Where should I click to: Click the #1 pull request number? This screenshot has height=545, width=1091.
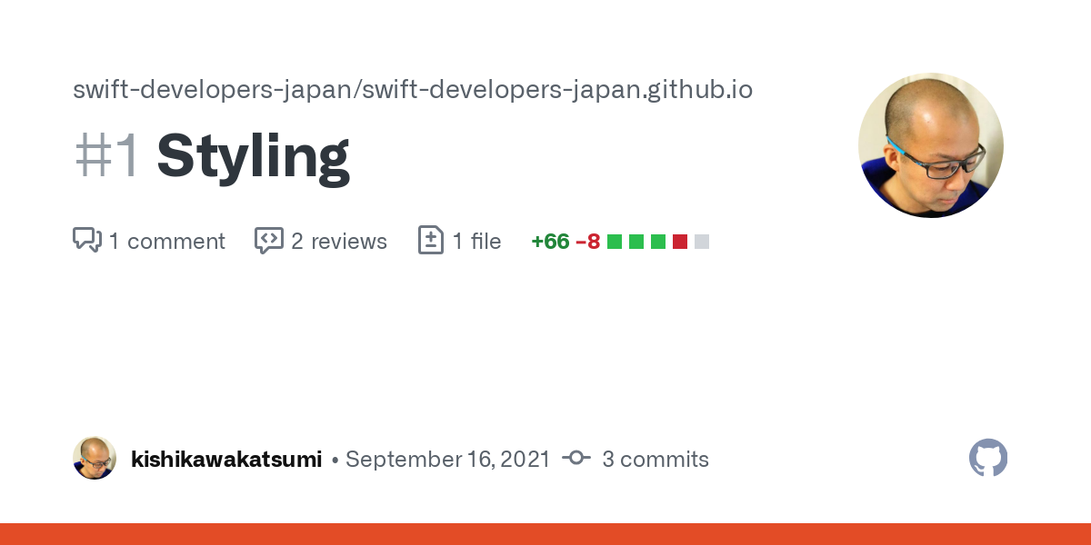[x=106, y=157]
